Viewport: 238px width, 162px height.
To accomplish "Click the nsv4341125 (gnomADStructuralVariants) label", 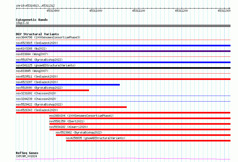I will (46, 65).
